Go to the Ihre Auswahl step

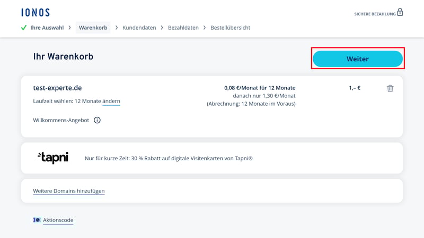pos(47,28)
